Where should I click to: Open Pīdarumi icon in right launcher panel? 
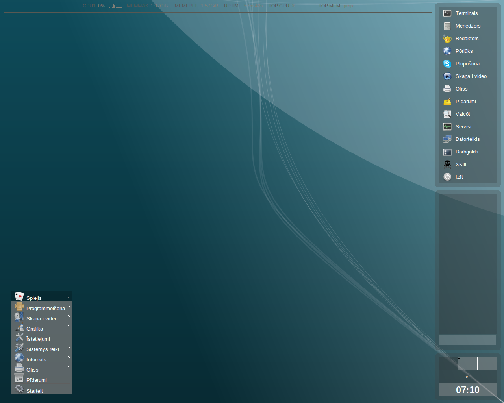tap(447, 102)
